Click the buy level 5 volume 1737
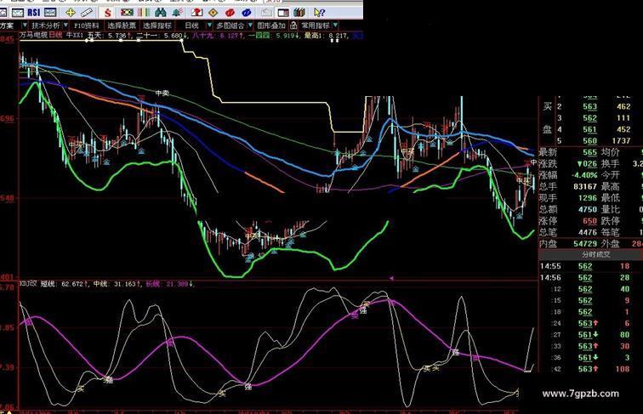This screenshot has height=414, width=643. (x=621, y=141)
